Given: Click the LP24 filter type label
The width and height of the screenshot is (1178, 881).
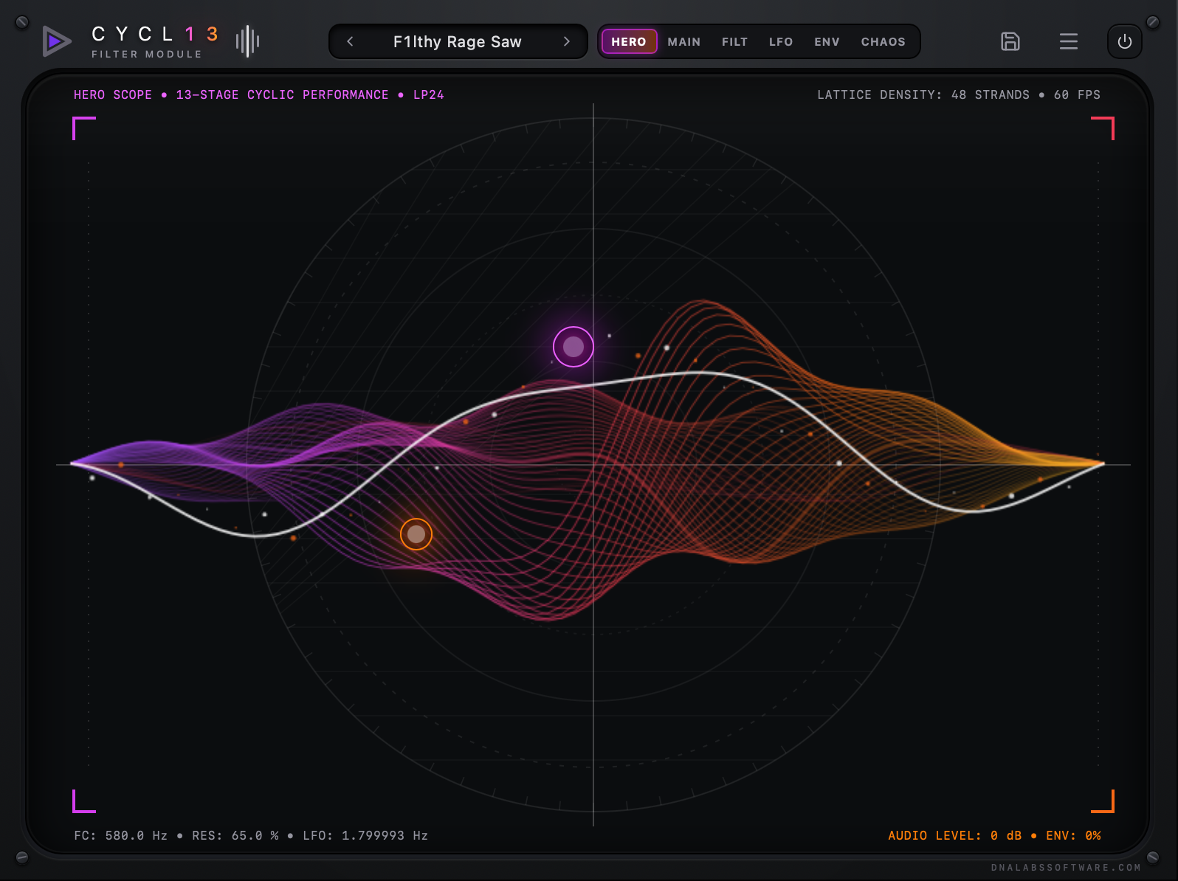Looking at the screenshot, I should point(429,94).
